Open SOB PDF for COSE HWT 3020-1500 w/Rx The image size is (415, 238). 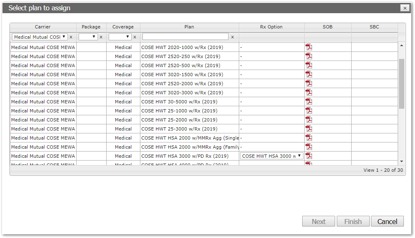click(x=309, y=74)
